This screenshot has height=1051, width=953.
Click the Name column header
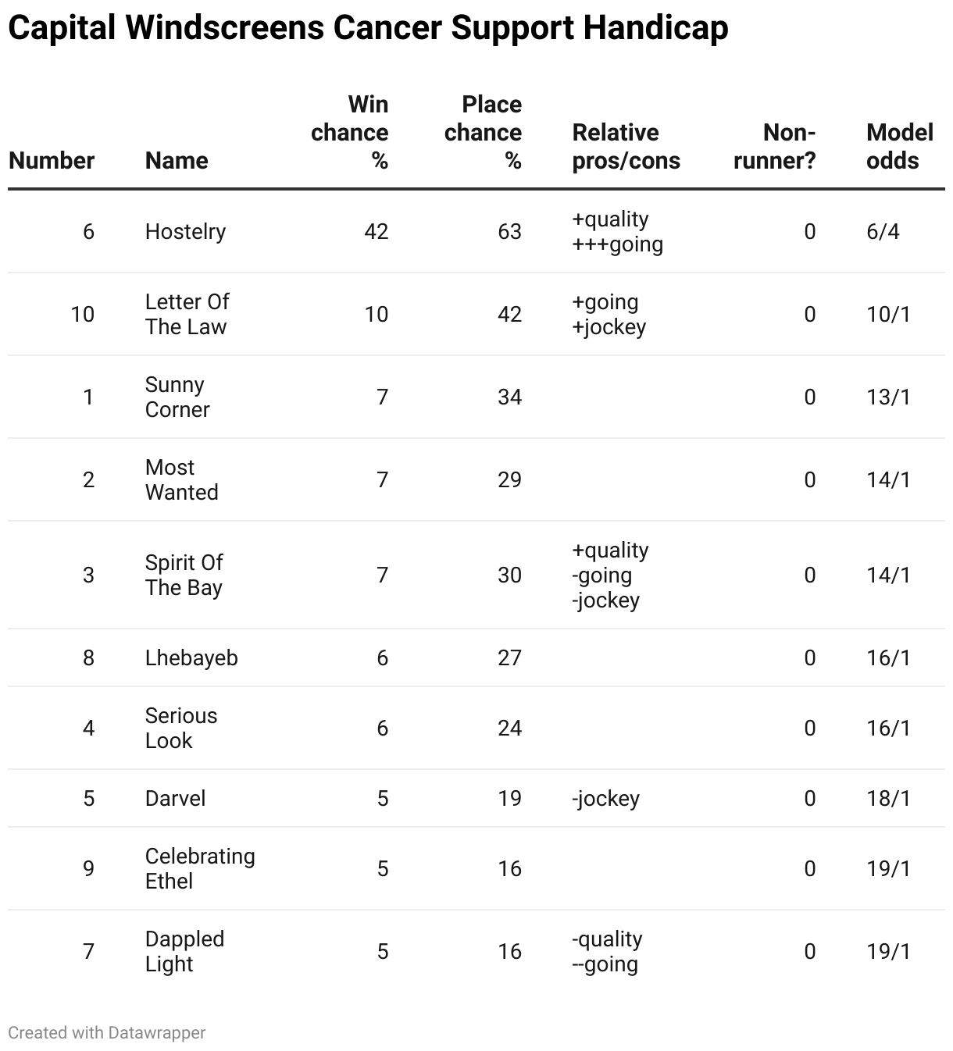point(177,160)
